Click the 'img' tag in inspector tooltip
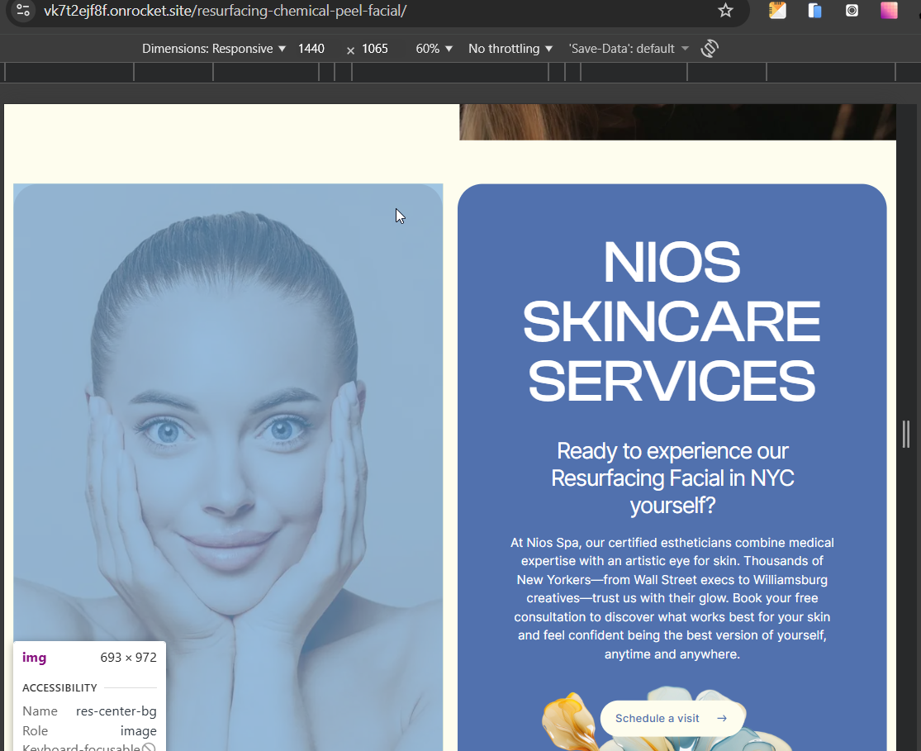The image size is (921, 751). pyautogui.click(x=34, y=658)
